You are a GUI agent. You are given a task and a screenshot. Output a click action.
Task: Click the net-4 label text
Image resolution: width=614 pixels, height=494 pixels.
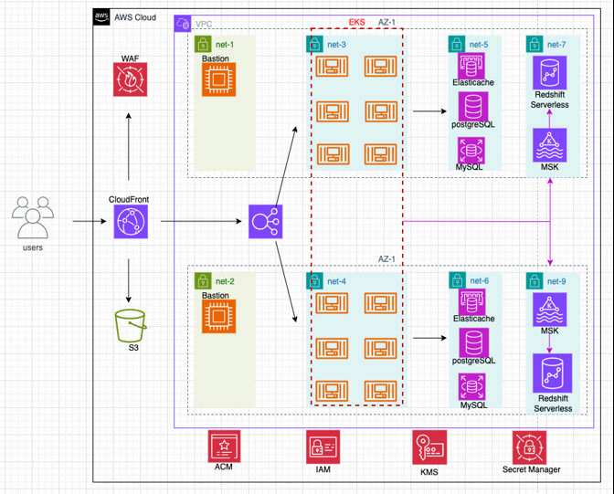point(337,281)
